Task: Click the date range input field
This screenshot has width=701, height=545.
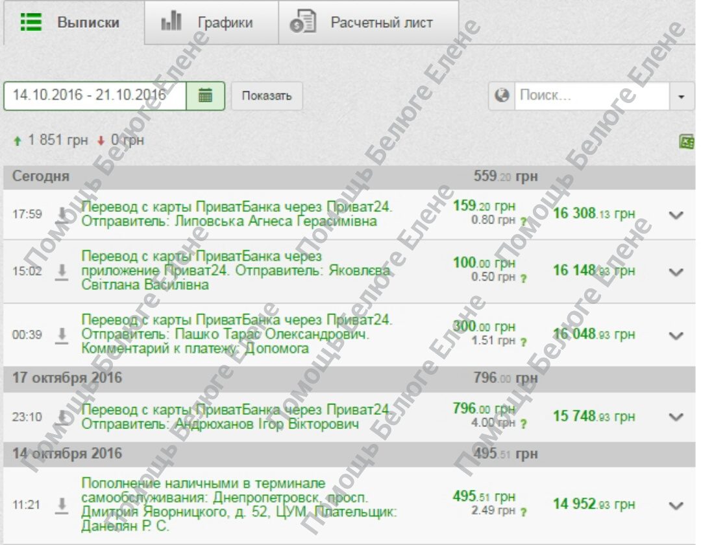Action: [x=95, y=95]
